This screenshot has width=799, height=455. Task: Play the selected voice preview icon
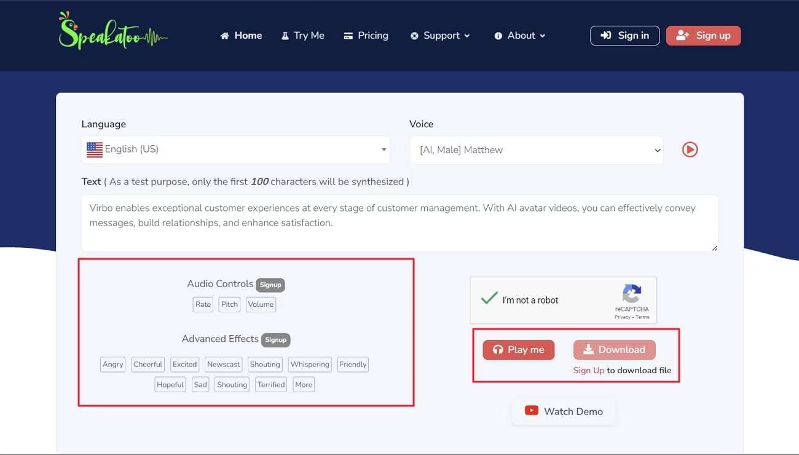(690, 149)
